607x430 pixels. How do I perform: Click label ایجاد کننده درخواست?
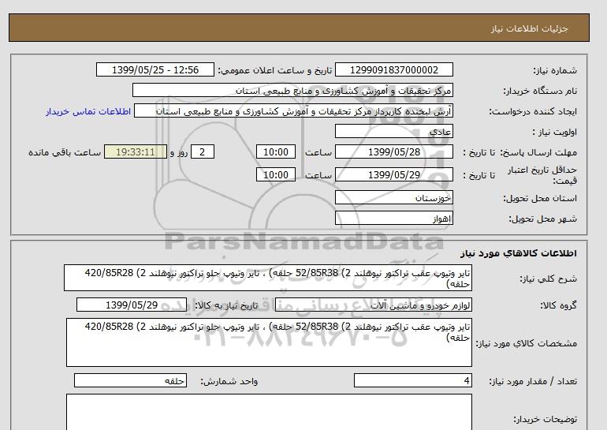point(533,111)
